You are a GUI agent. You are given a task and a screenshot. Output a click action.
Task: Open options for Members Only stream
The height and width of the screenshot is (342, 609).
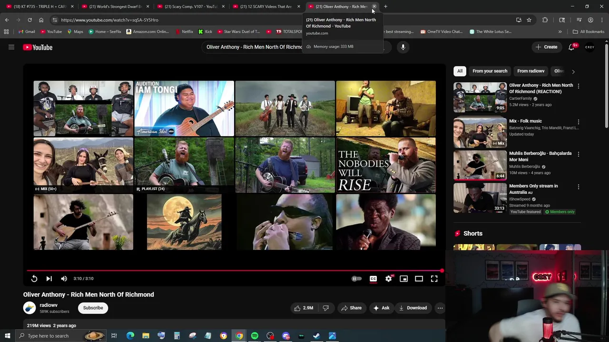[579, 187]
